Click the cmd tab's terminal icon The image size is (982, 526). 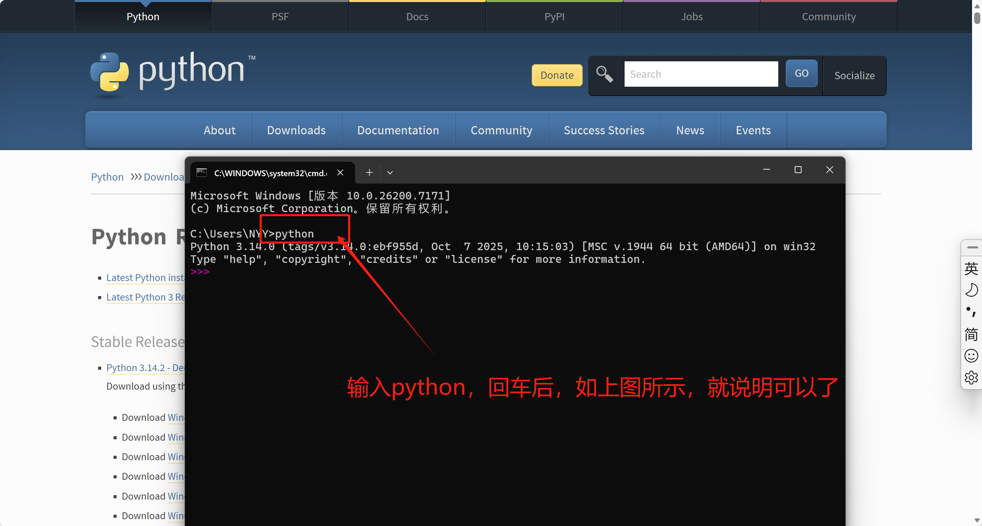tap(202, 173)
